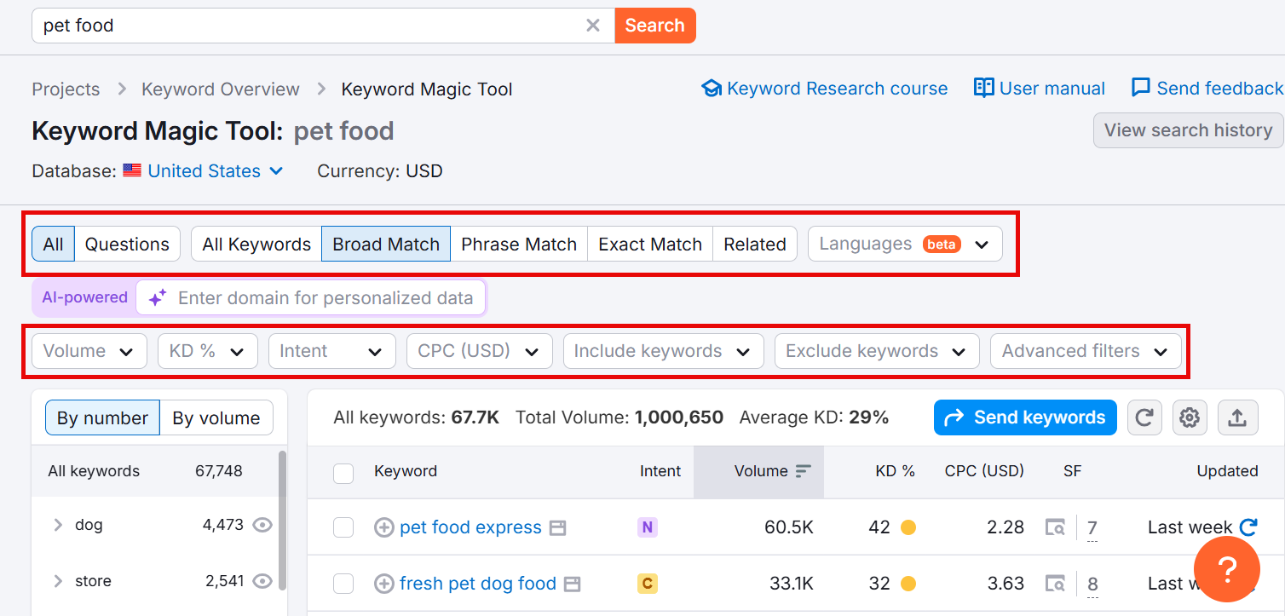Screen dimensions: 1285x616
Task: Refresh pet food express metrics icon
Action: (1248, 527)
